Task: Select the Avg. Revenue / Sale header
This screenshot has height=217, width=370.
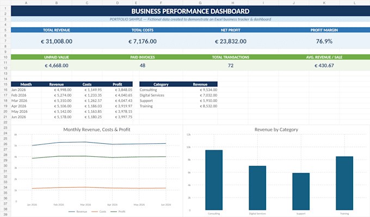Action: point(324,57)
